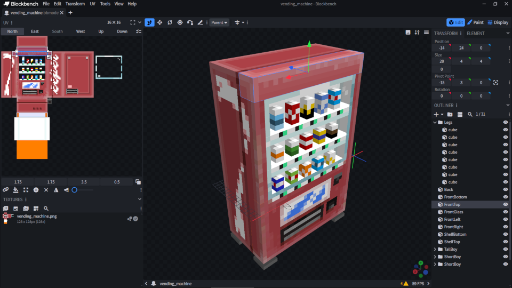Click the center pivot icon beside Pivot Point
Screen dimensions: 512x288
tap(495, 83)
